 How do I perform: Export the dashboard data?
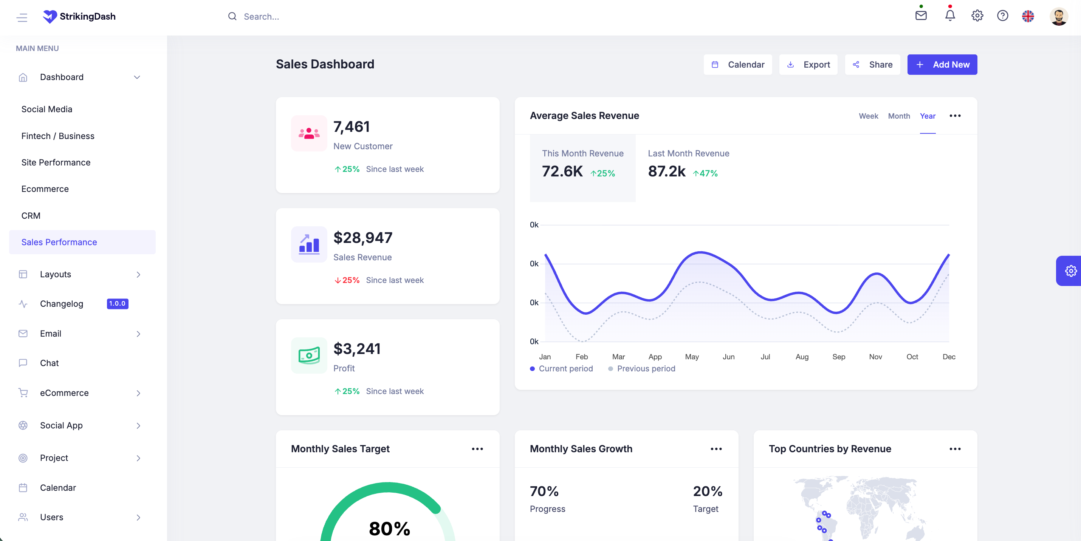(x=808, y=65)
